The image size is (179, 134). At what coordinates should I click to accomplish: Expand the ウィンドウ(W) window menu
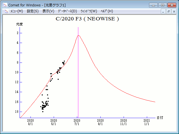click(x=89, y=11)
